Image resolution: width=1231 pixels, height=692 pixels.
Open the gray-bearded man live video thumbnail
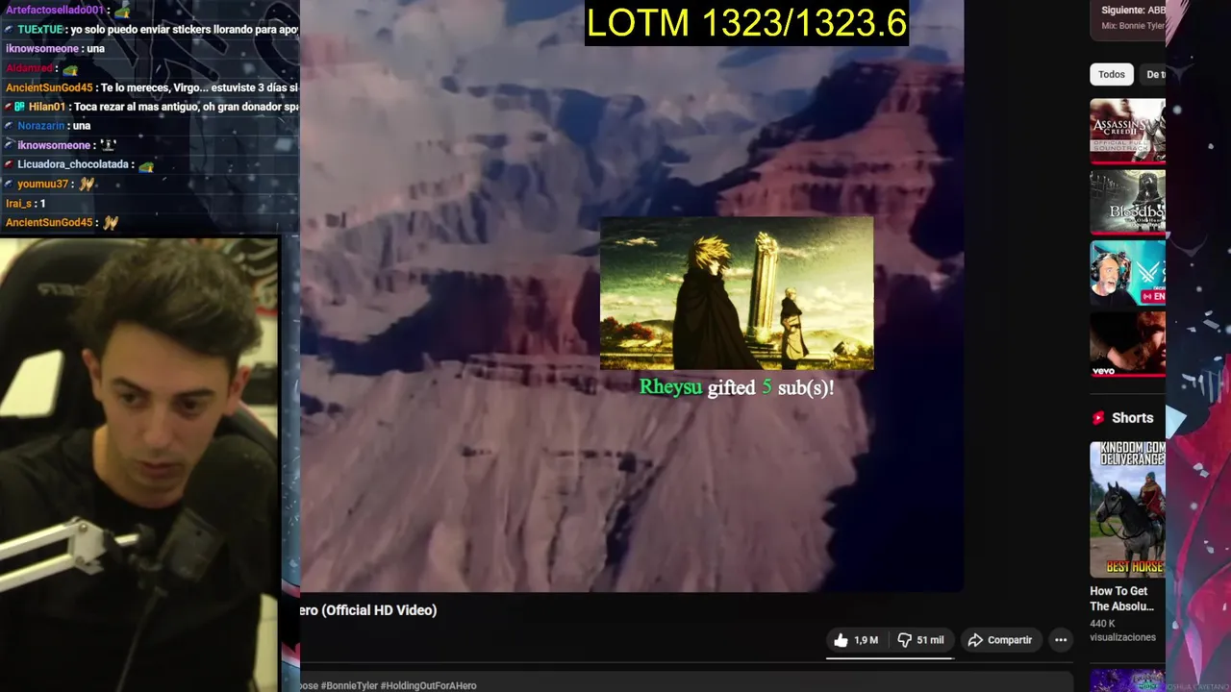point(1127,273)
